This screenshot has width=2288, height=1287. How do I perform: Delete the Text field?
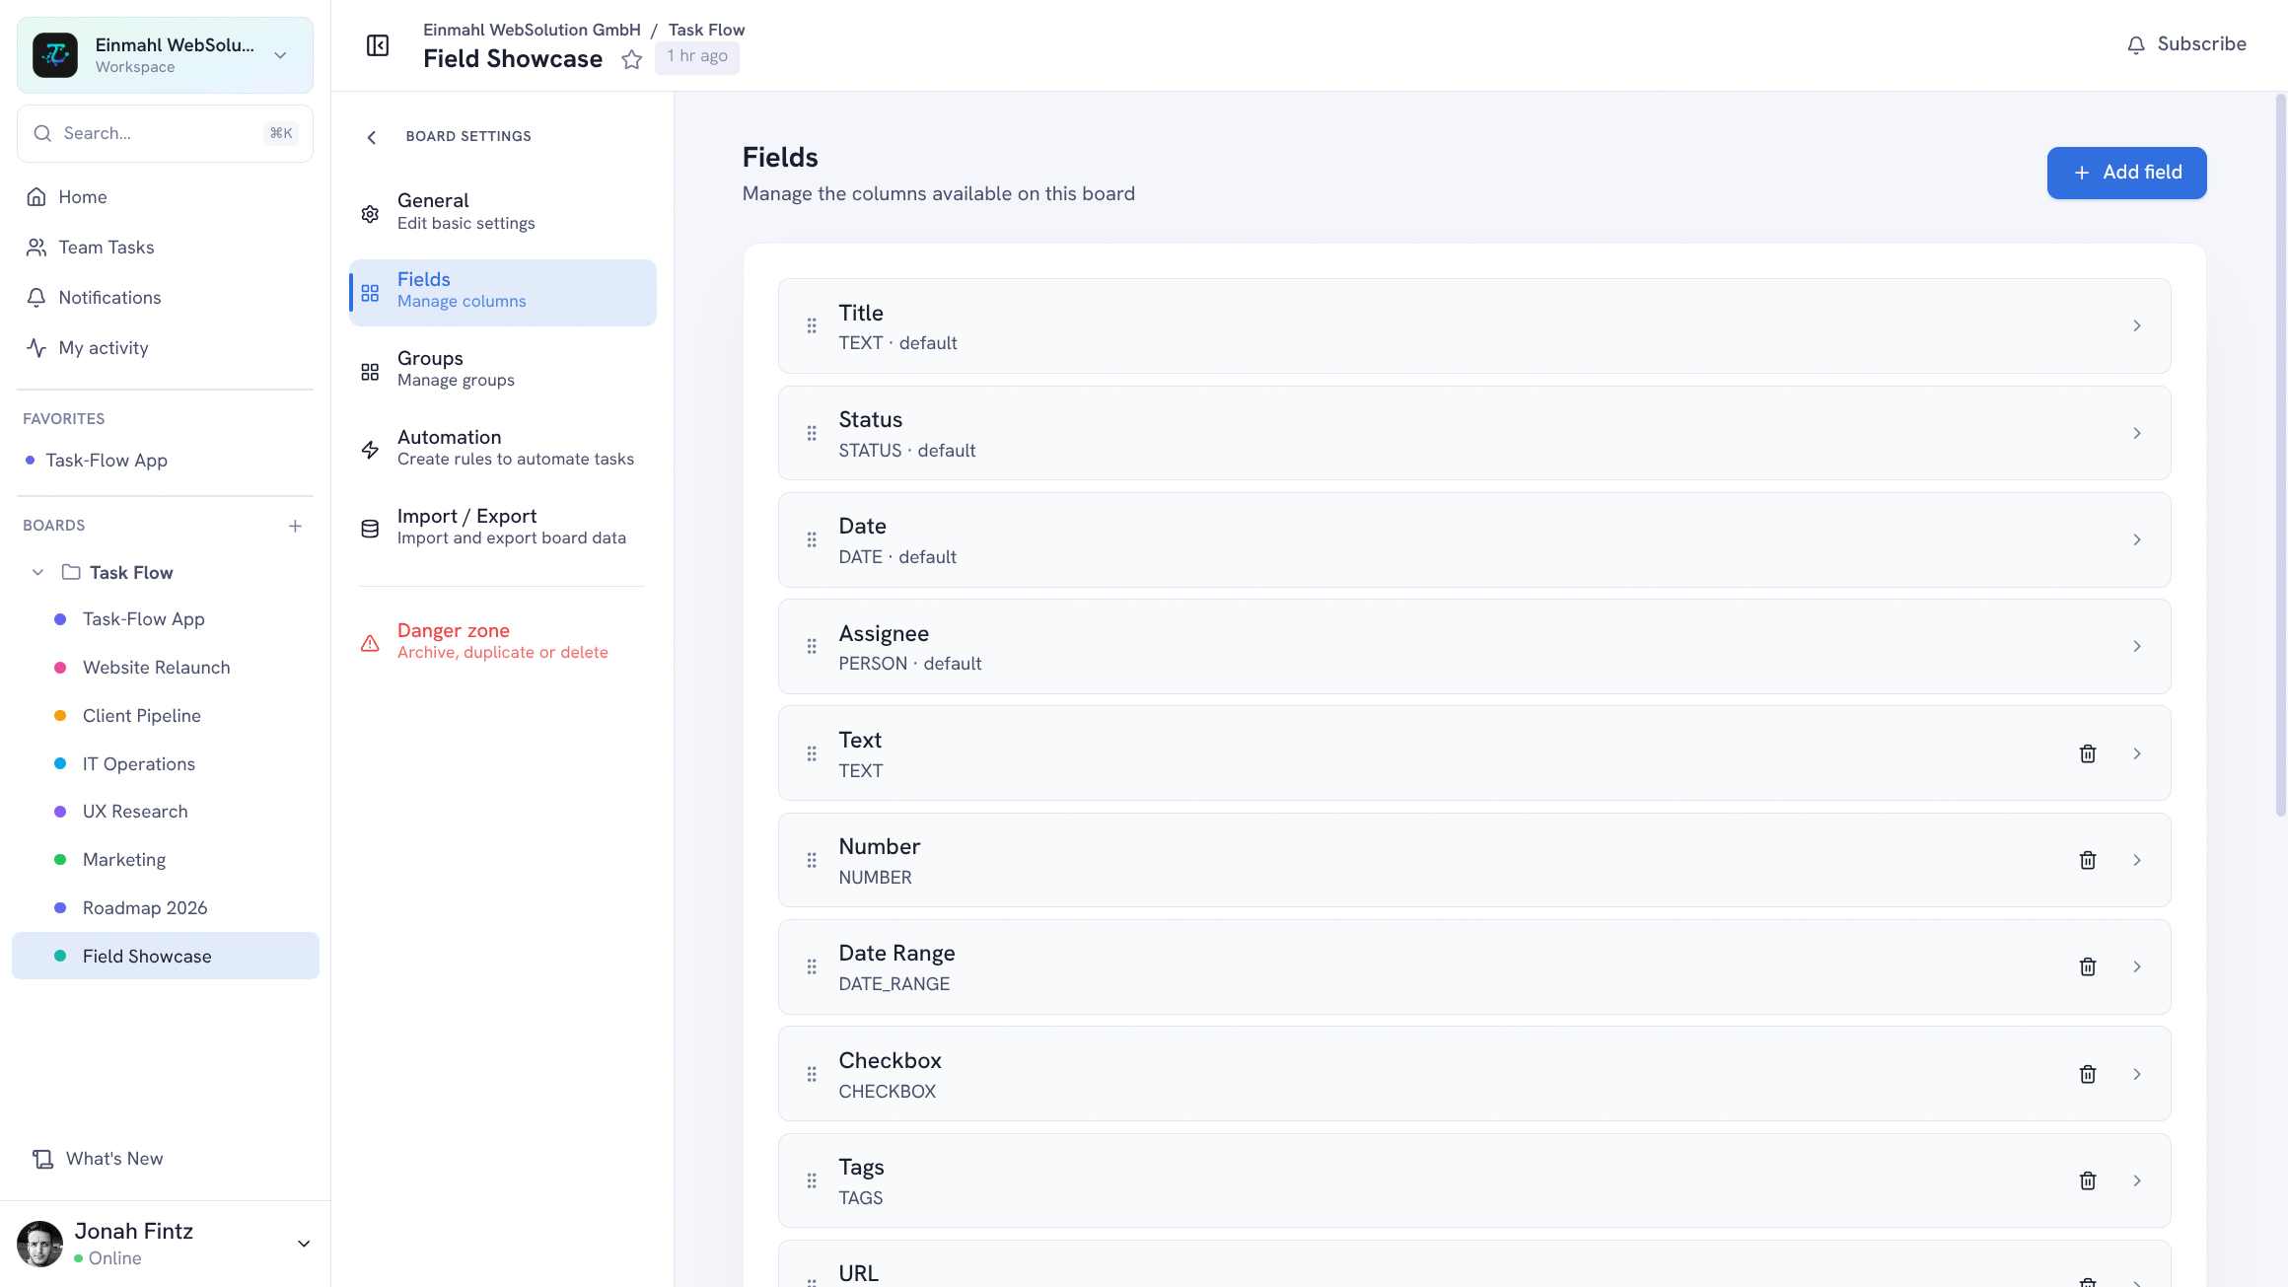click(2088, 753)
